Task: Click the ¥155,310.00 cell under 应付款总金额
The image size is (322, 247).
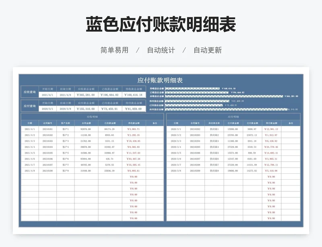Action: pos(86,109)
